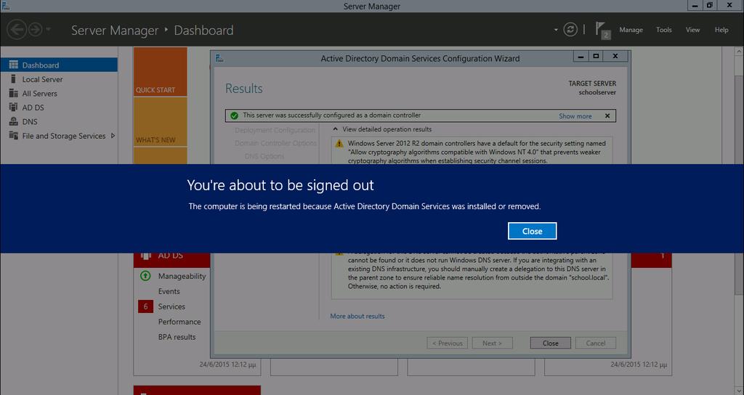The width and height of the screenshot is (744, 395).
Task: Click the Local Server sidebar icon
Action: [13, 79]
